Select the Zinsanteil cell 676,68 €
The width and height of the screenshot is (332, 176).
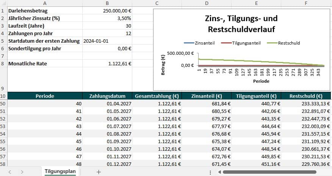coord(207,134)
